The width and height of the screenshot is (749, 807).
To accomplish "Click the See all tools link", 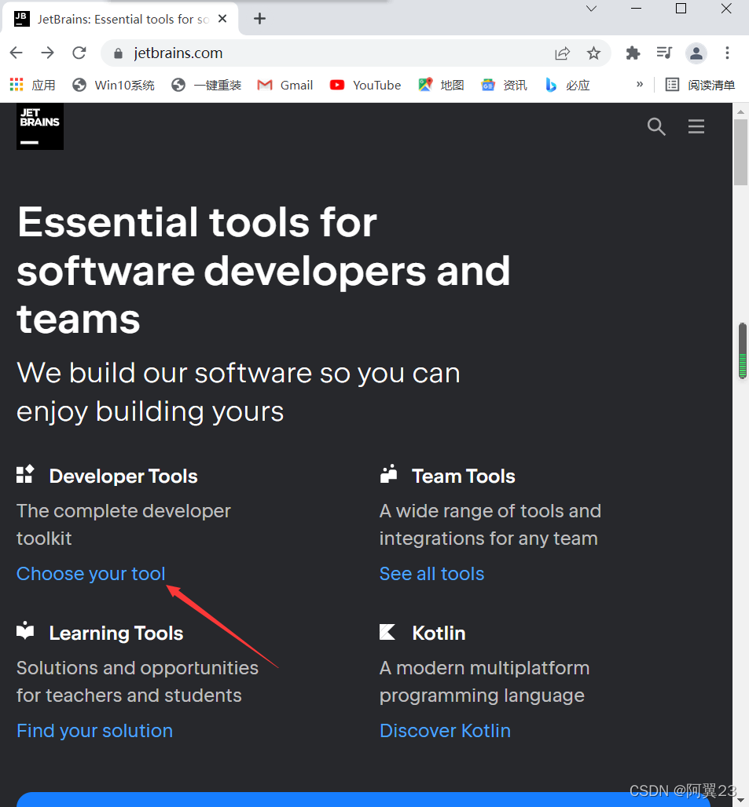I will pyautogui.click(x=431, y=573).
